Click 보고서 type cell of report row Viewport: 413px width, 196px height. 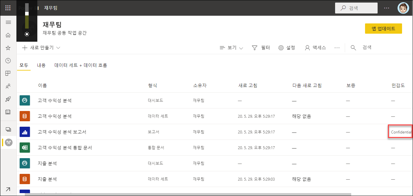point(154,132)
